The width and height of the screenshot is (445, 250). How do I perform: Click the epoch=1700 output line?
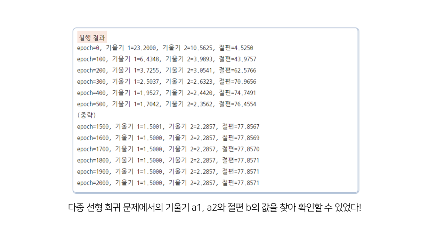tap(168, 149)
